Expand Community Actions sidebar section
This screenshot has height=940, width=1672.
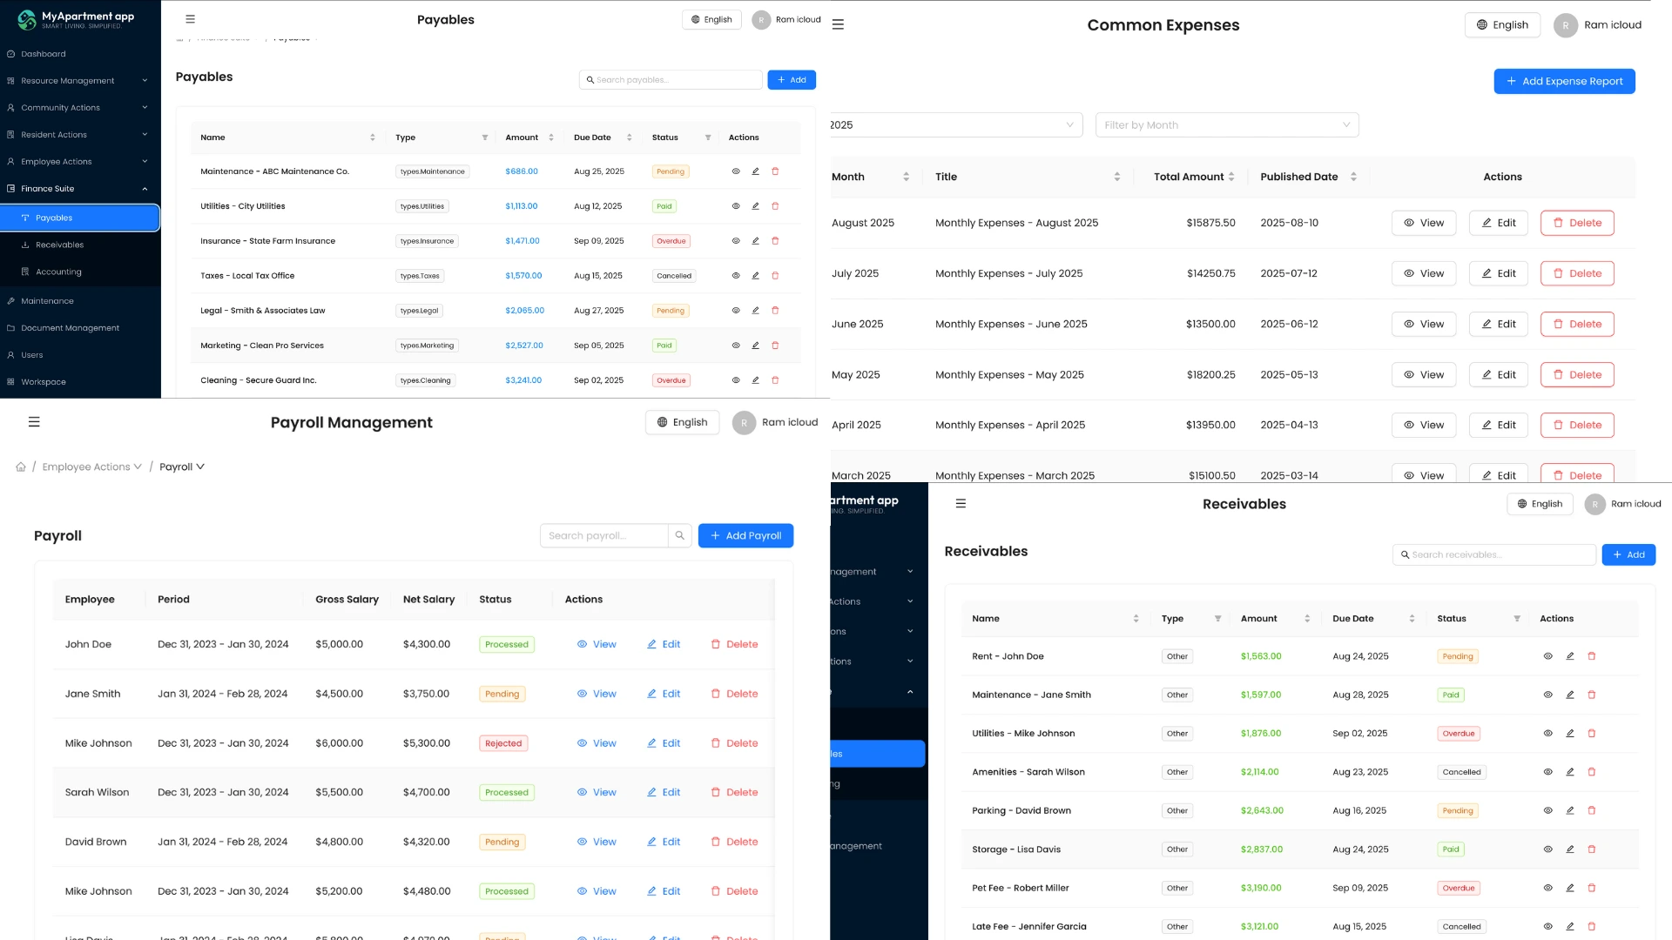tap(80, 108)
